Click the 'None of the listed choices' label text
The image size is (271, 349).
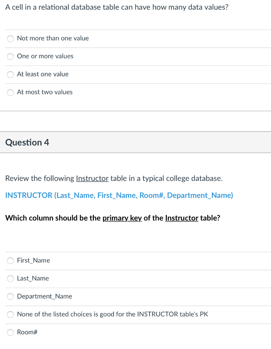point(112,314)
